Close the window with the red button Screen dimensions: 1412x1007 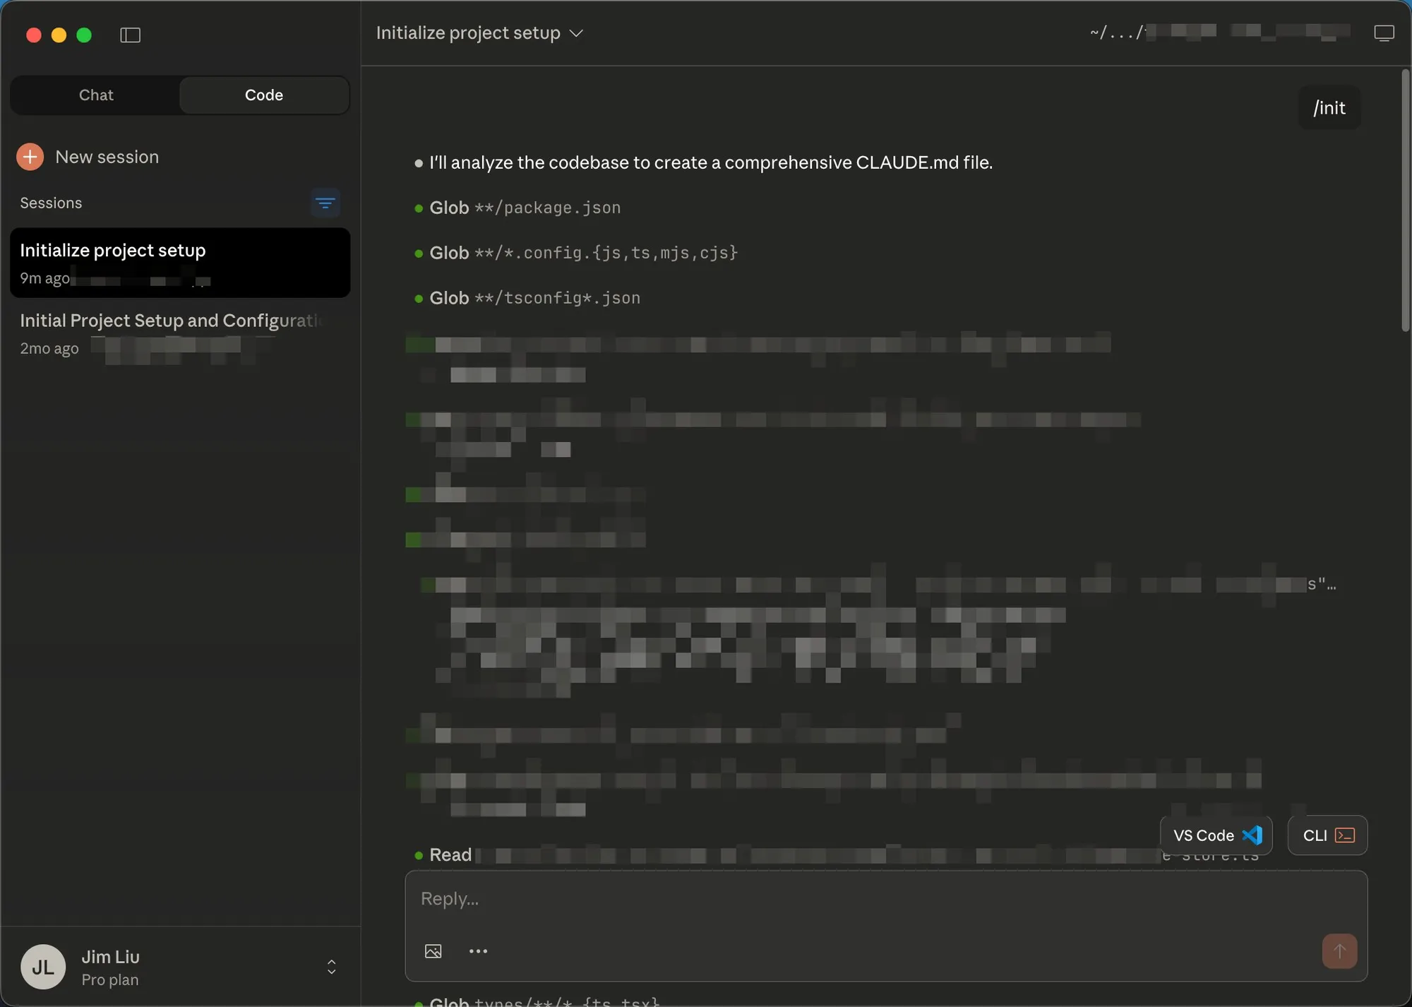point(33,35)
